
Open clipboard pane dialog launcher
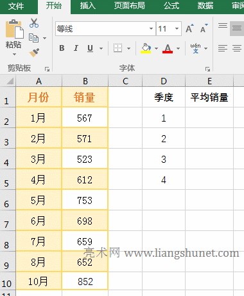click(x=47, y=69)
